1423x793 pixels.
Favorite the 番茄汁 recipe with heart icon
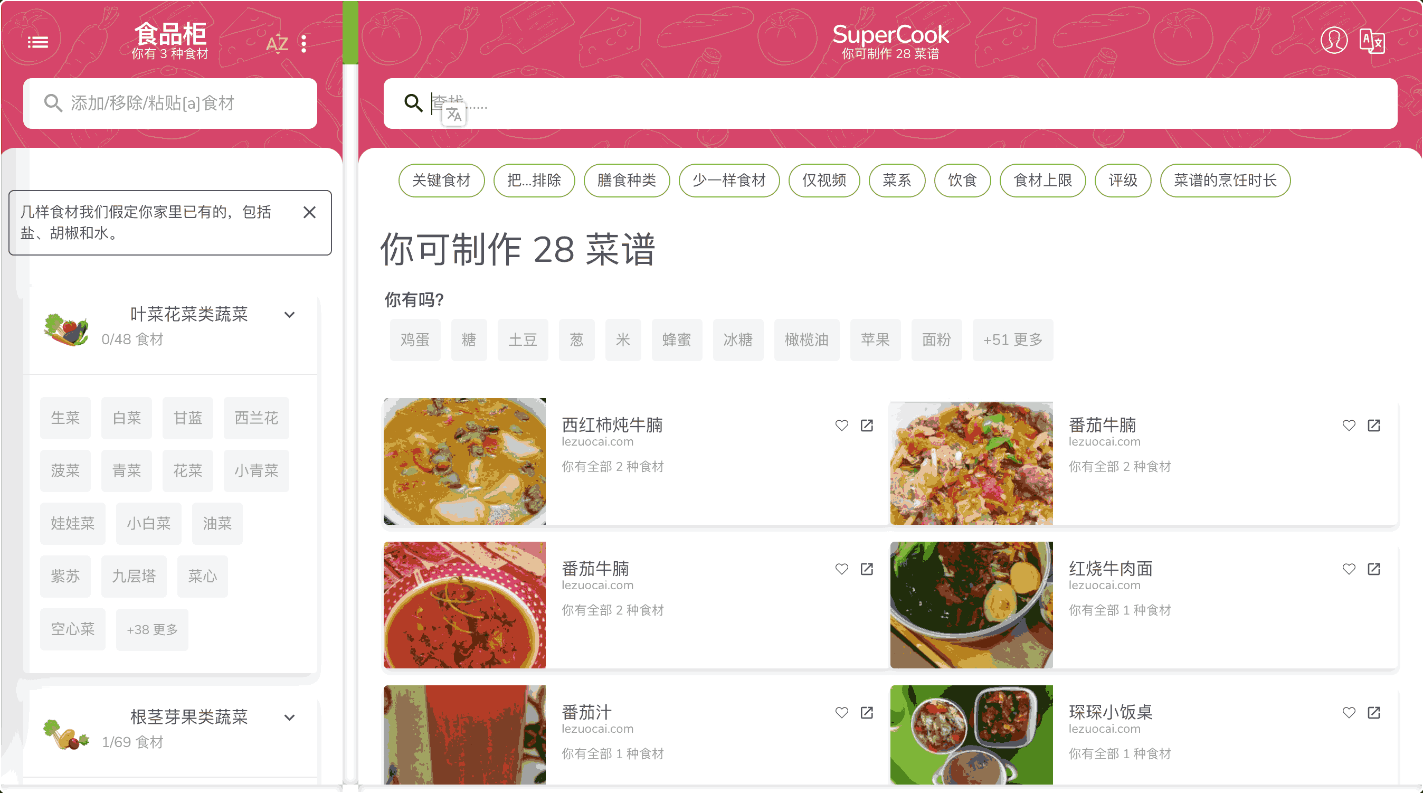pos(841,712)
